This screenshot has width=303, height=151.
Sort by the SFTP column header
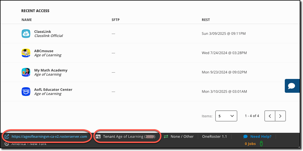point(116,20)
